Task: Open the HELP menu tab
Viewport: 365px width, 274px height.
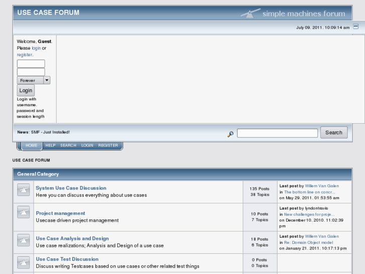Action: [50, 145]
